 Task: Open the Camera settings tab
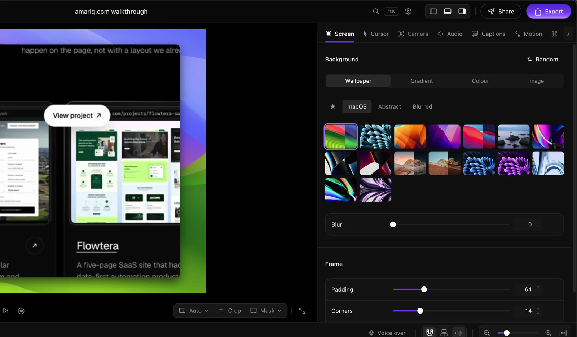tap(413, 34)
